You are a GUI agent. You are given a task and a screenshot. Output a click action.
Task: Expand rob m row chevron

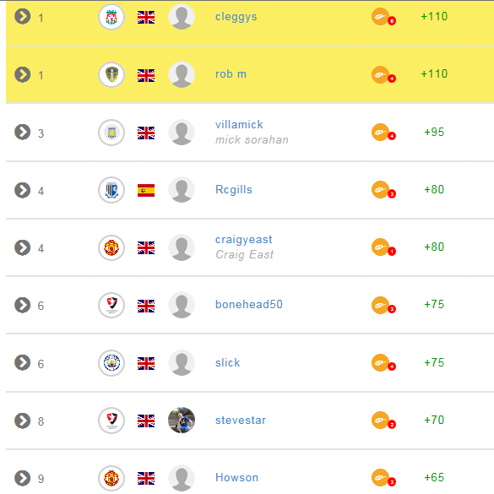[x=22, y=74]
